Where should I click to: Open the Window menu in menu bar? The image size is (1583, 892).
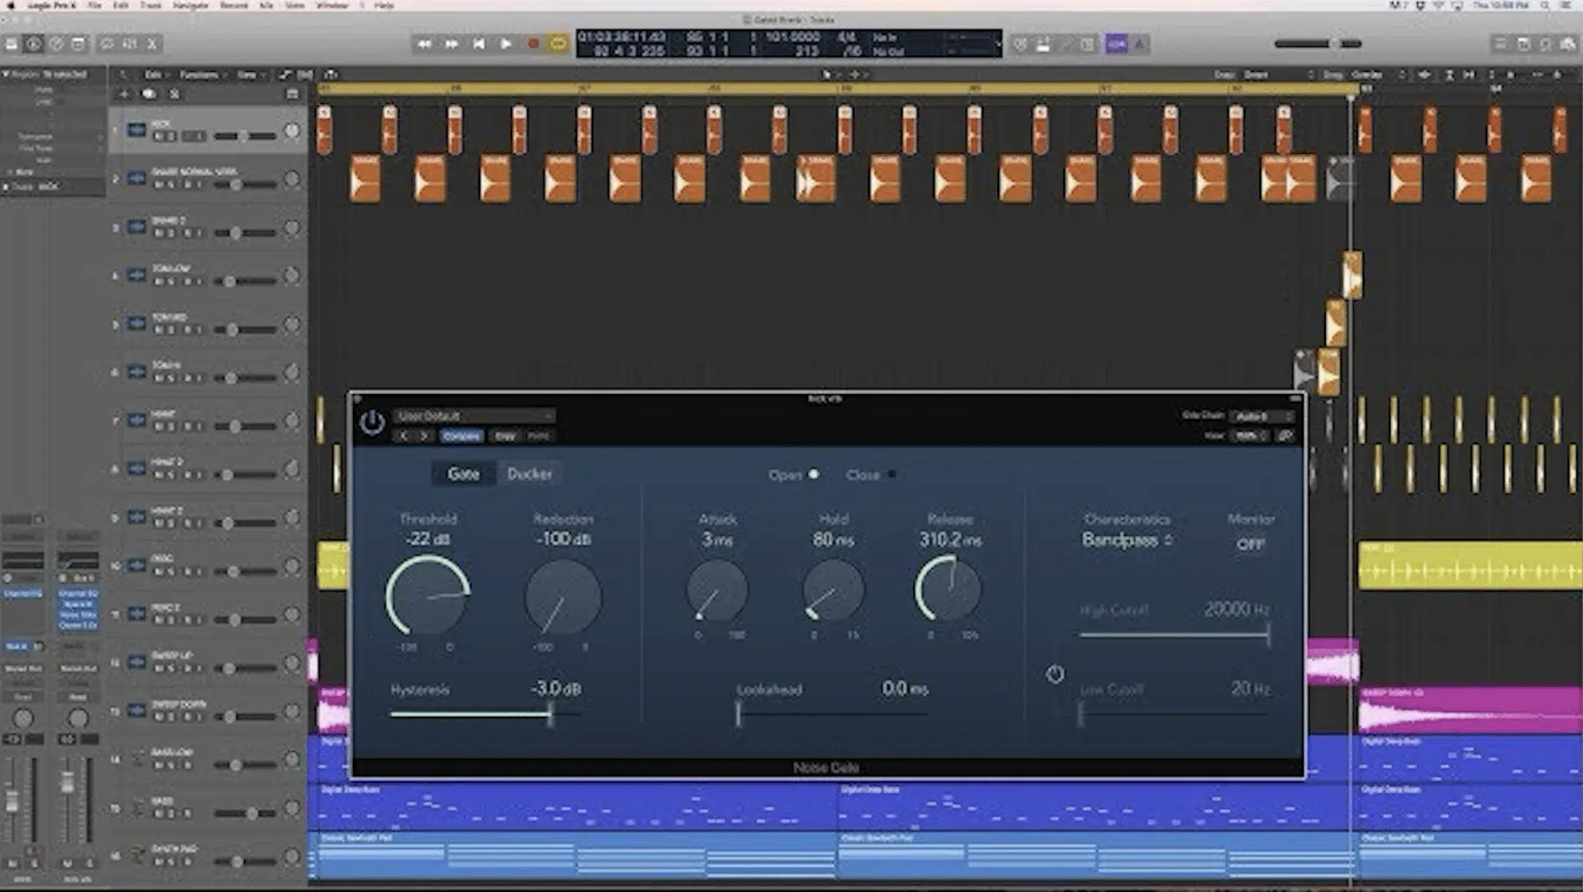(332, 5)
